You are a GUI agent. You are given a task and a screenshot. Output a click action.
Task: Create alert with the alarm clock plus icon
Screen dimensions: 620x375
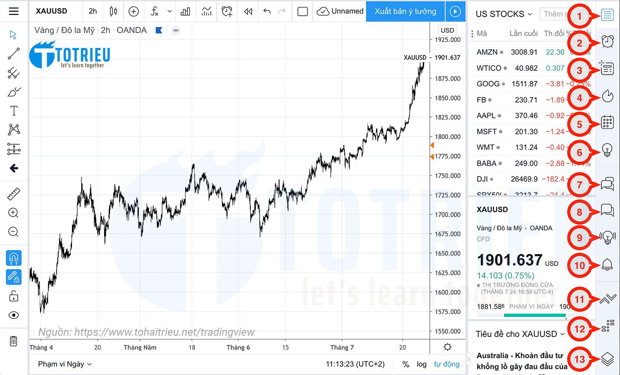point(227,11)
